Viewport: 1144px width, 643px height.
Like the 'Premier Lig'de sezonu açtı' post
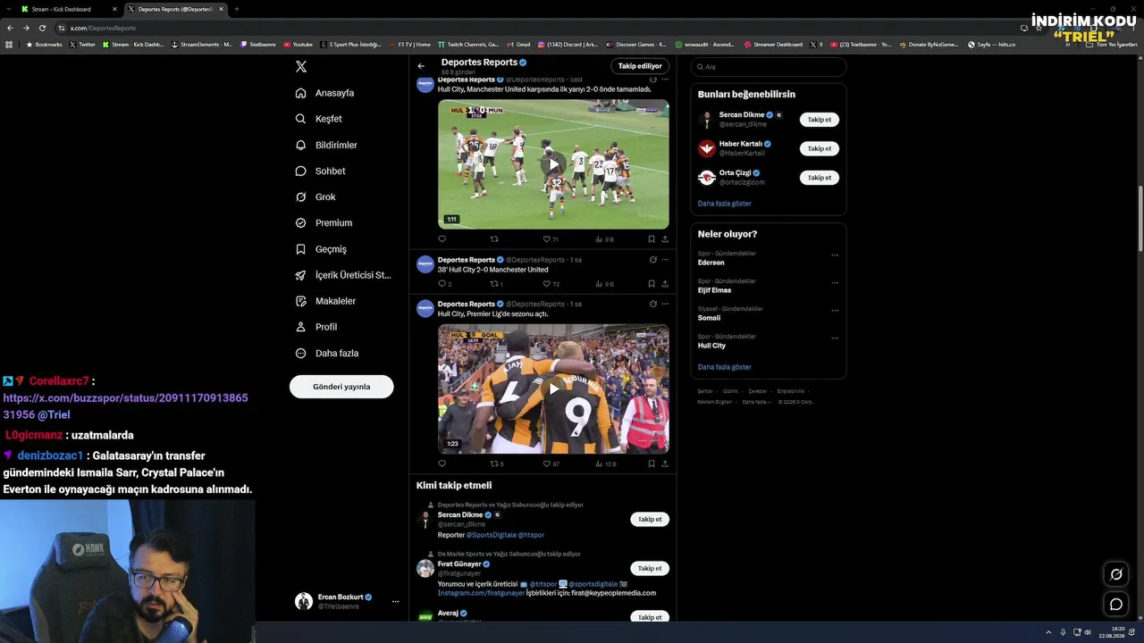coord(546,463)
